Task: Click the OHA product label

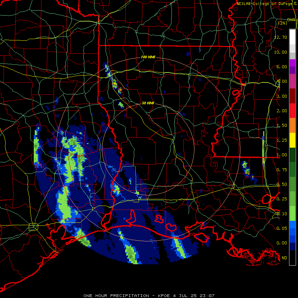Action: pos(291,20)
